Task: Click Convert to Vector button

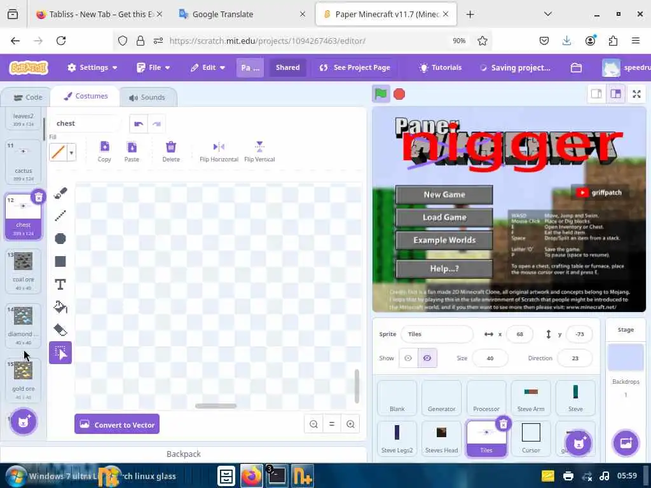Action: pyautogui.click(x=117, y=424)
